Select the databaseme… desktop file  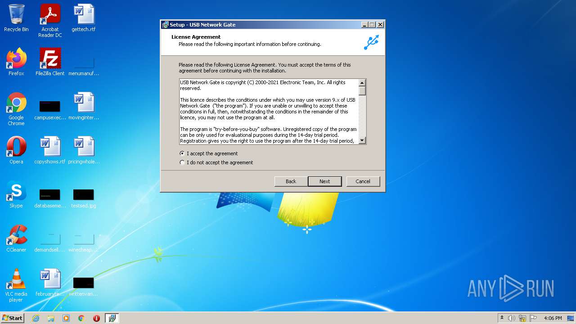click(x=50, y=198)
